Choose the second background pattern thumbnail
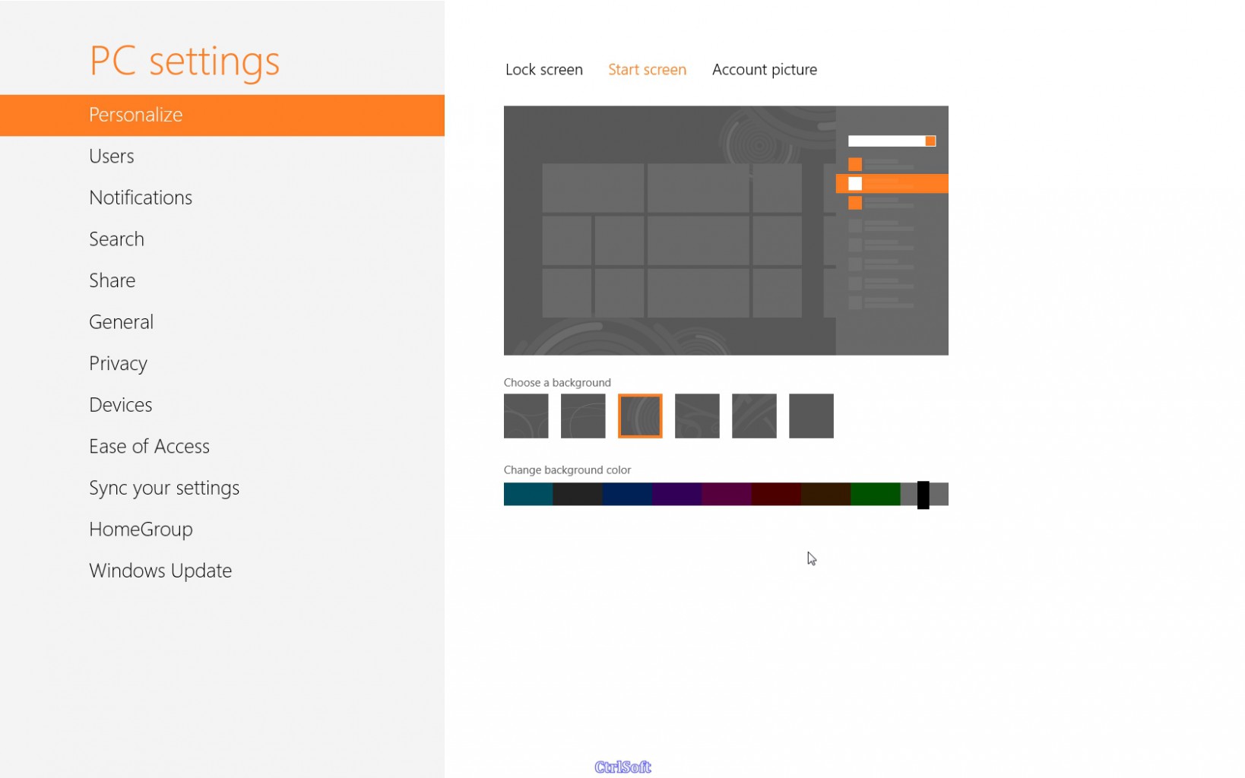This screenshot has width=1245, height=778. pos(583,416)
